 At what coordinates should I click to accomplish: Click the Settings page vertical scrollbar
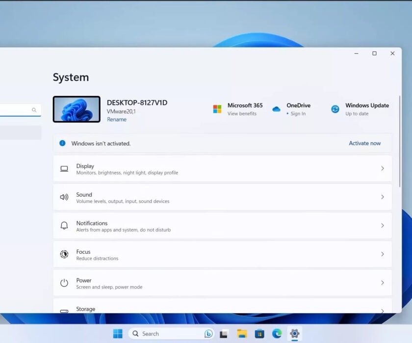(x=400, y=141)
